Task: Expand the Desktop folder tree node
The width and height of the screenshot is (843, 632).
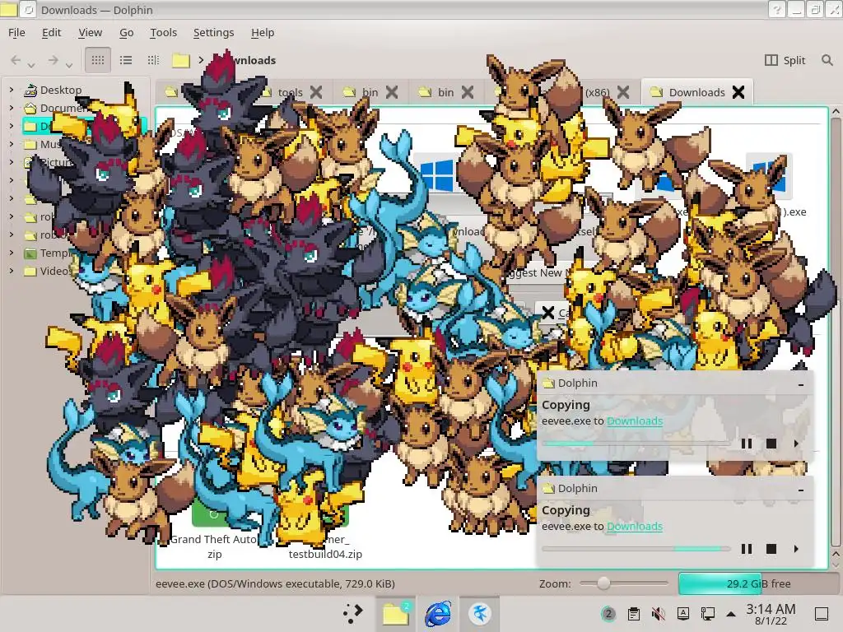Action: 12,90
